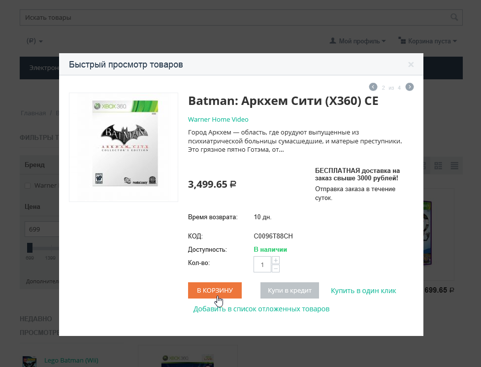Click Купи в кредит button

[289, 291]
